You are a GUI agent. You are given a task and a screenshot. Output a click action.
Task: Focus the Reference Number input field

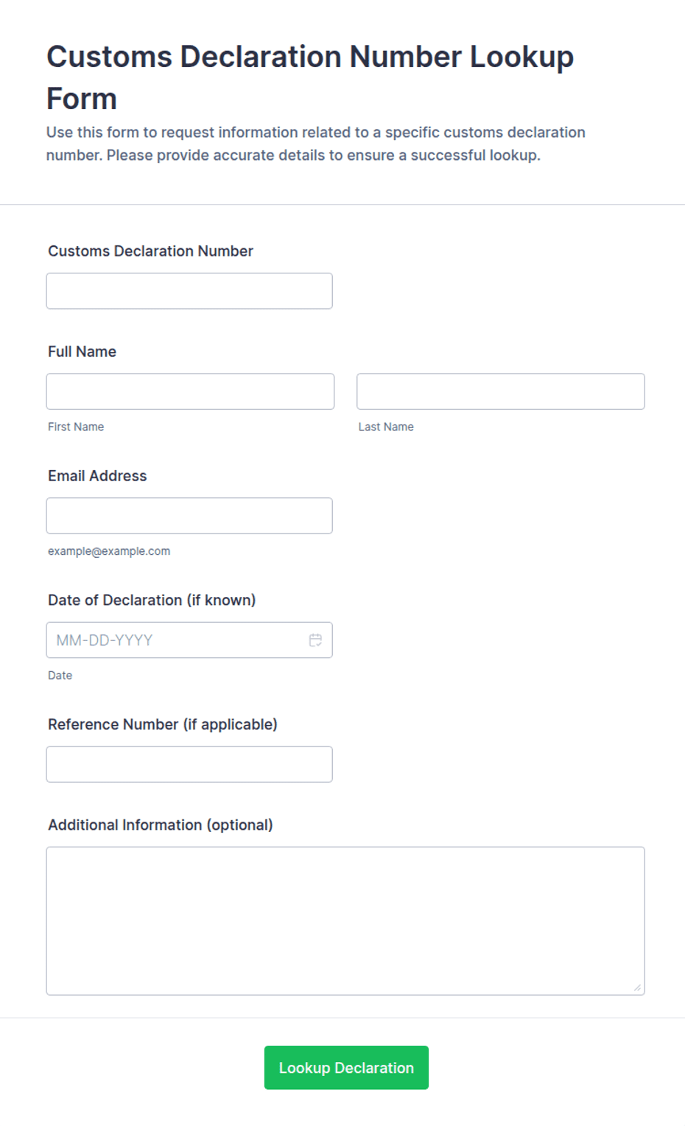(x=189, y=764)
